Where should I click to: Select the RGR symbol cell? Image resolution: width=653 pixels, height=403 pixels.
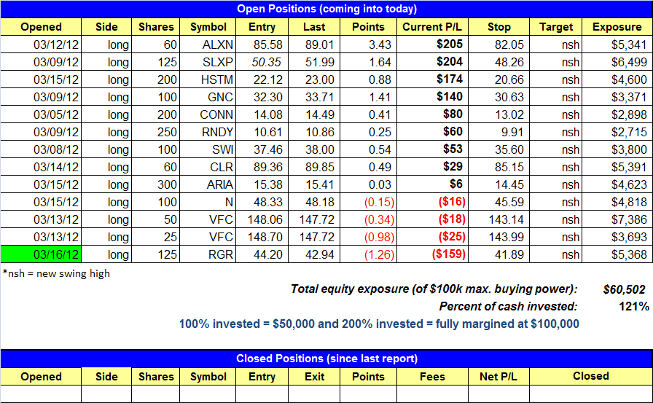[x=208, y=254]
